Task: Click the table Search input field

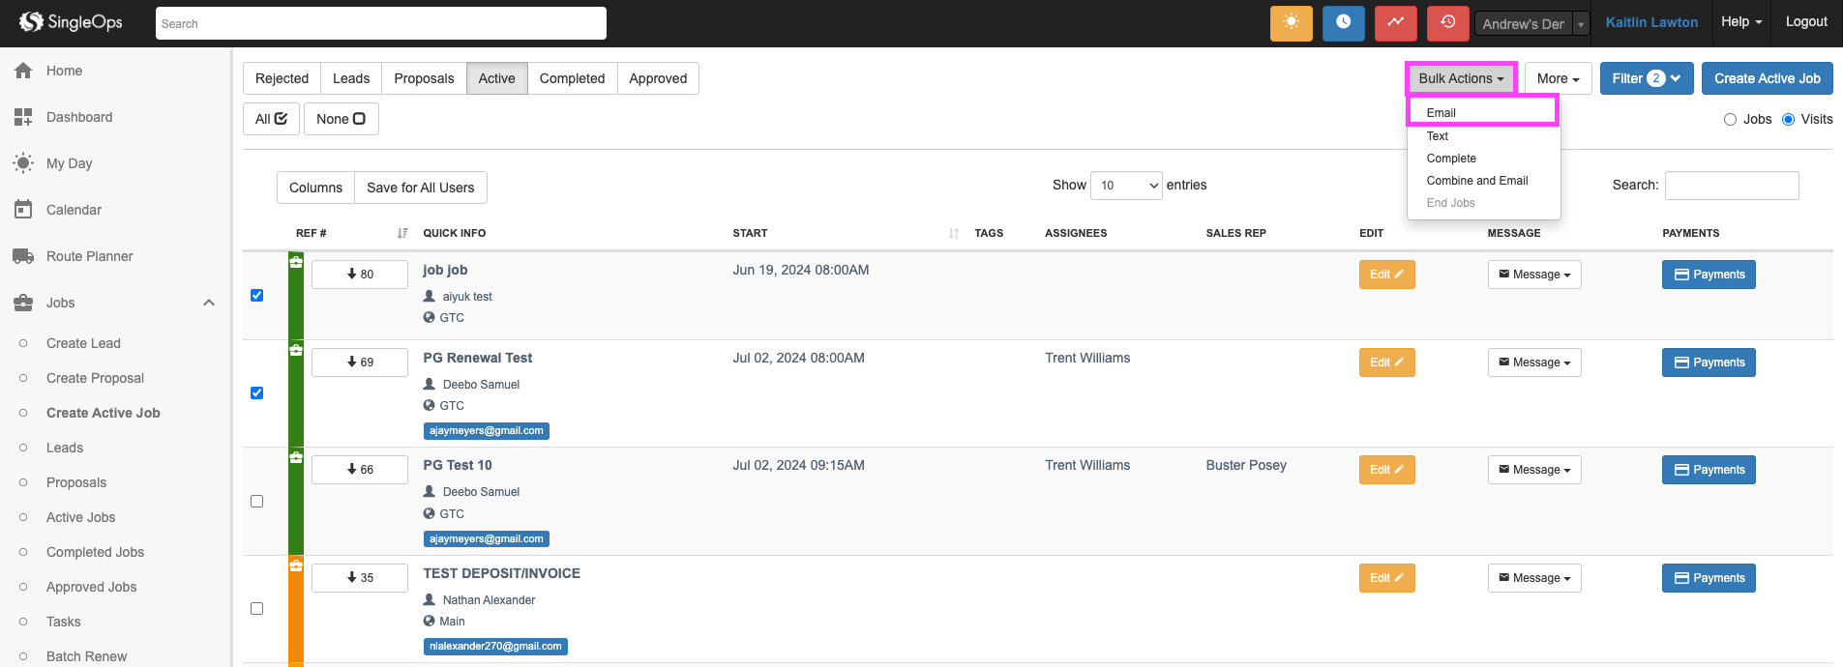Action: tap(1731, 186)
